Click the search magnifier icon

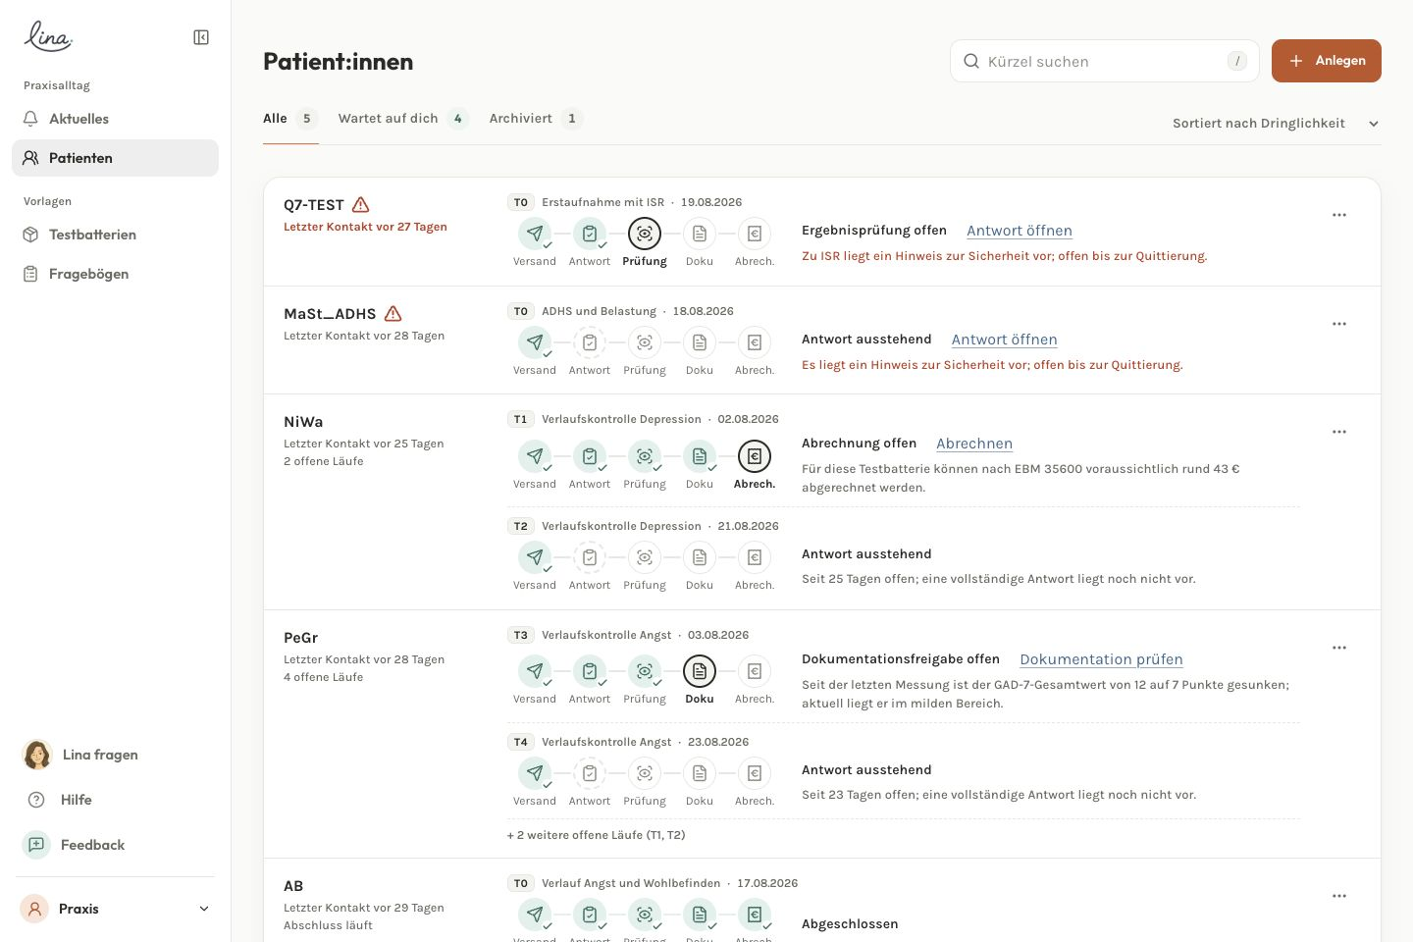[971, 61]
